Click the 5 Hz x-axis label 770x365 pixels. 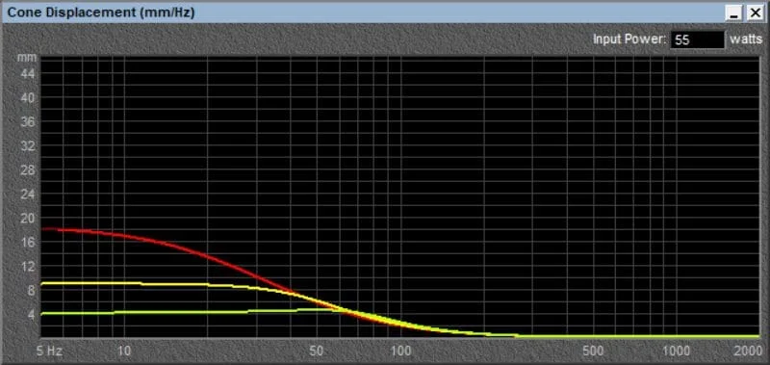coord(51,351)
